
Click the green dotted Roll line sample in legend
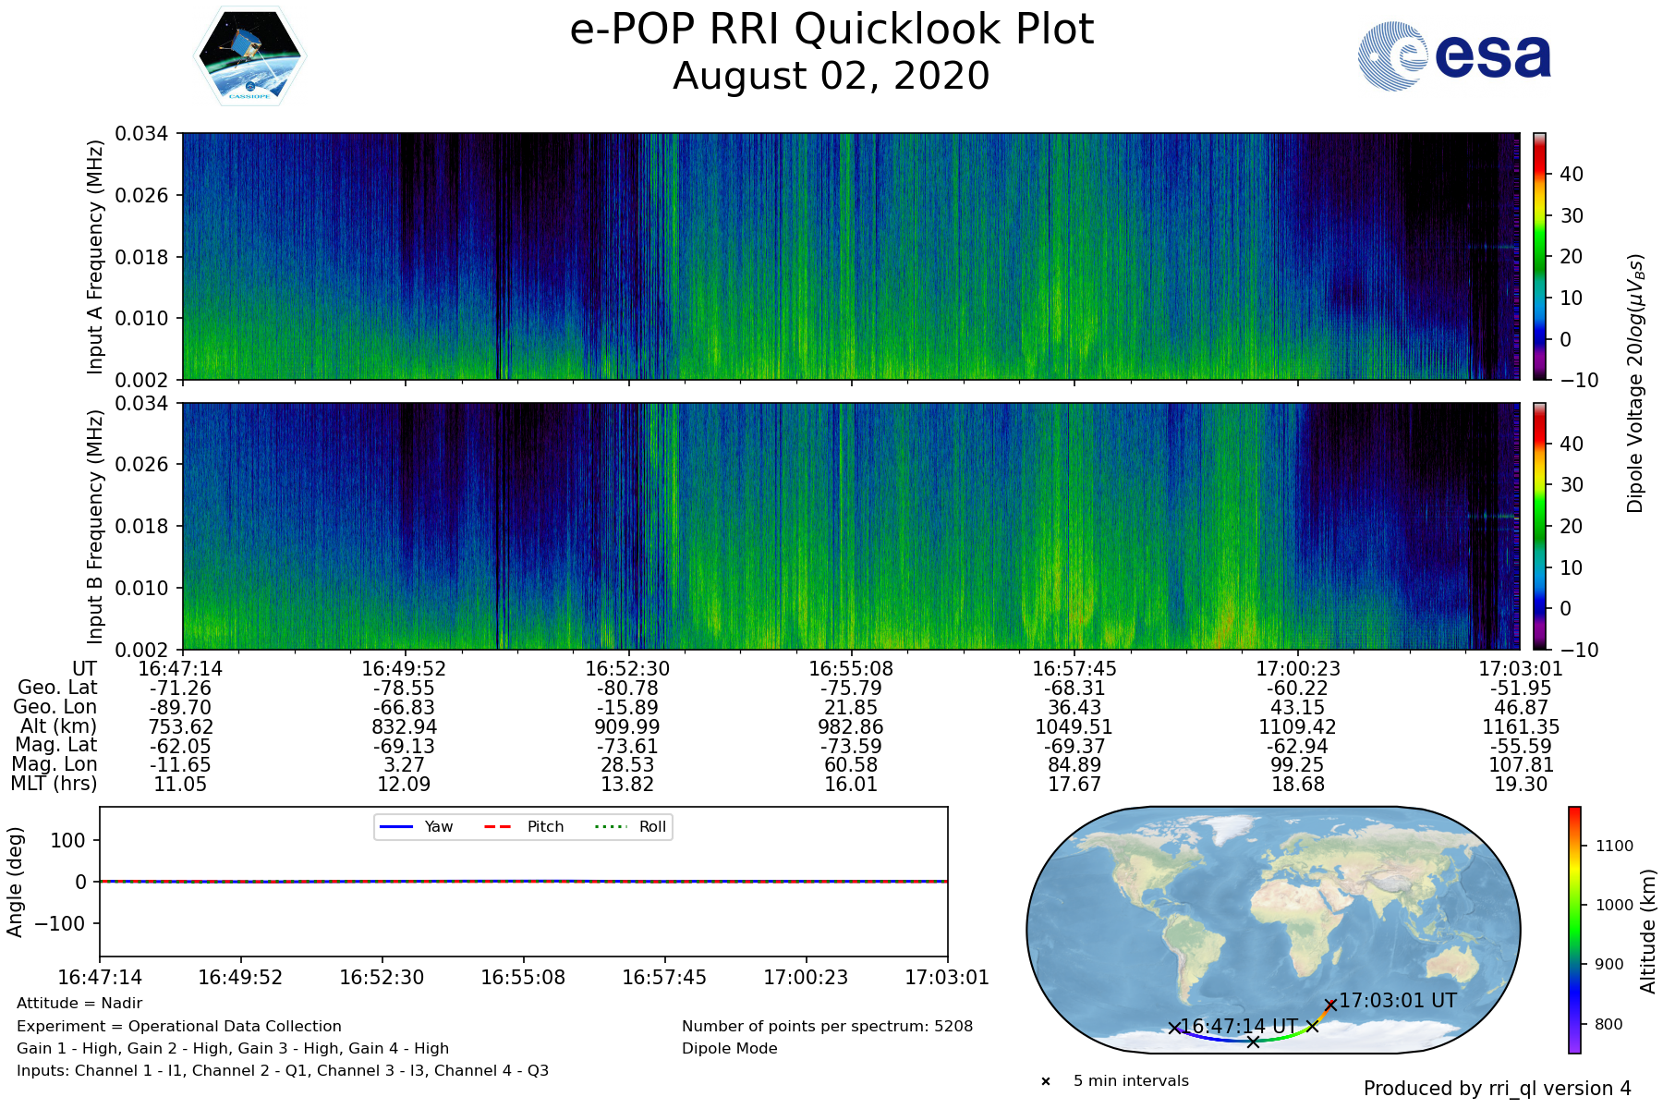610,827
